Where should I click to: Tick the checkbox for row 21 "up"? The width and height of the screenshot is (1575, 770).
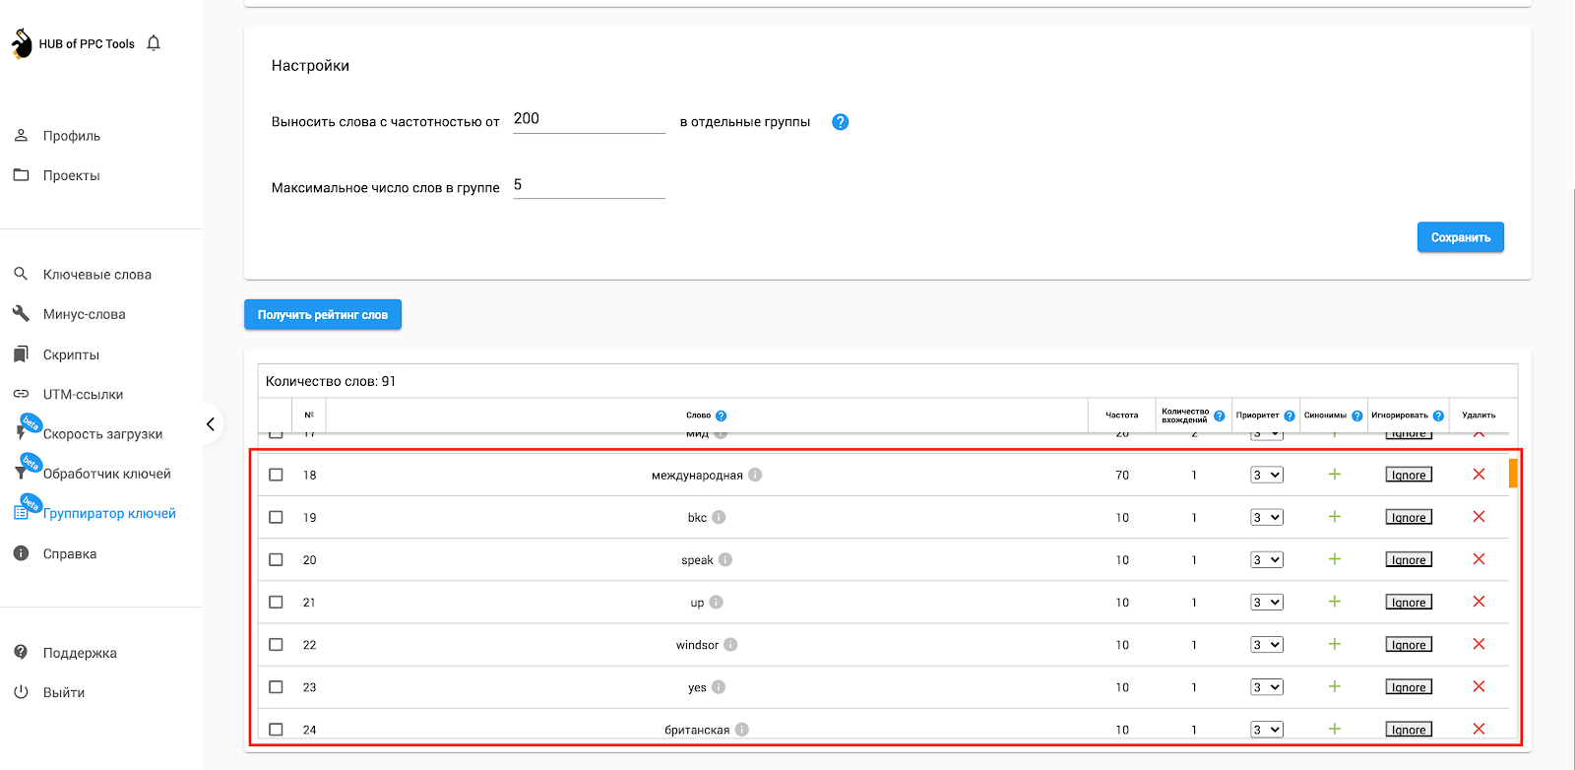(276, 602)
